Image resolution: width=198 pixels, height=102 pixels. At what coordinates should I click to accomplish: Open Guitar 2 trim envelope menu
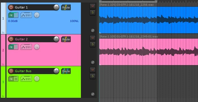point(26,47)
